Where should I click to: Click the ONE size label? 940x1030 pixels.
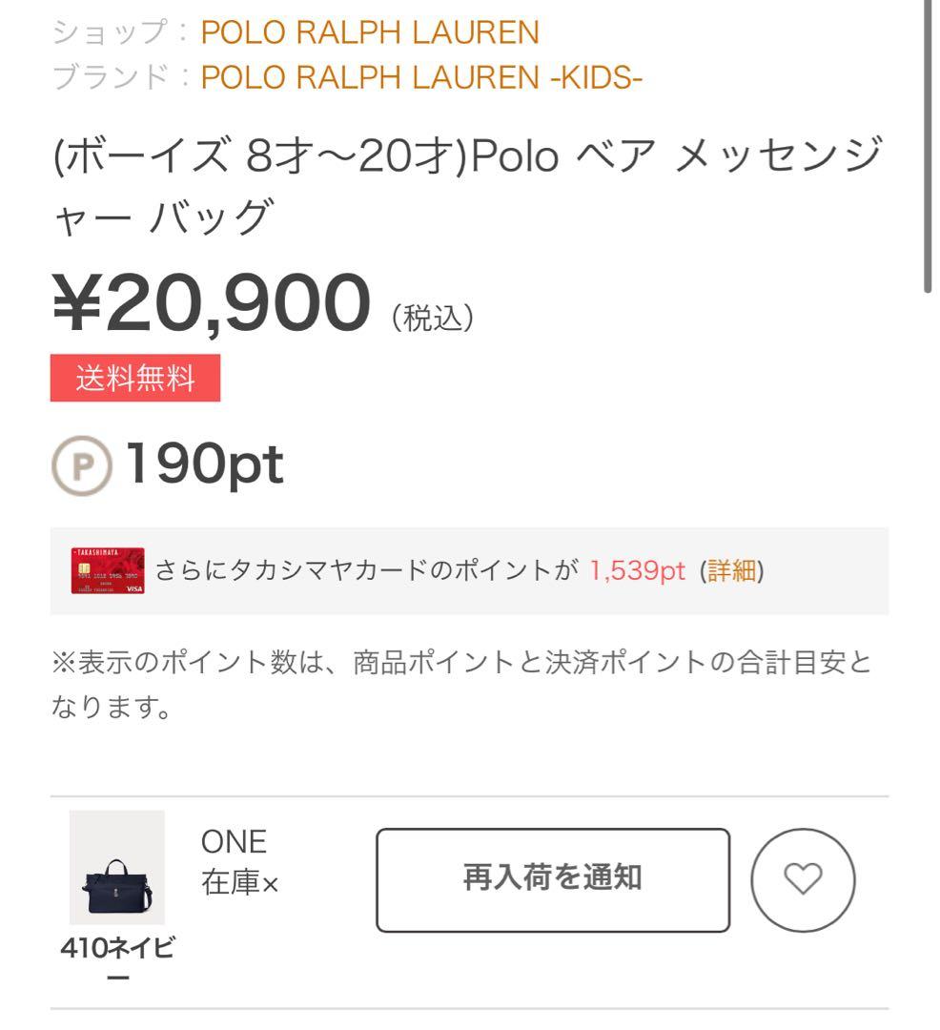point(232,842)
